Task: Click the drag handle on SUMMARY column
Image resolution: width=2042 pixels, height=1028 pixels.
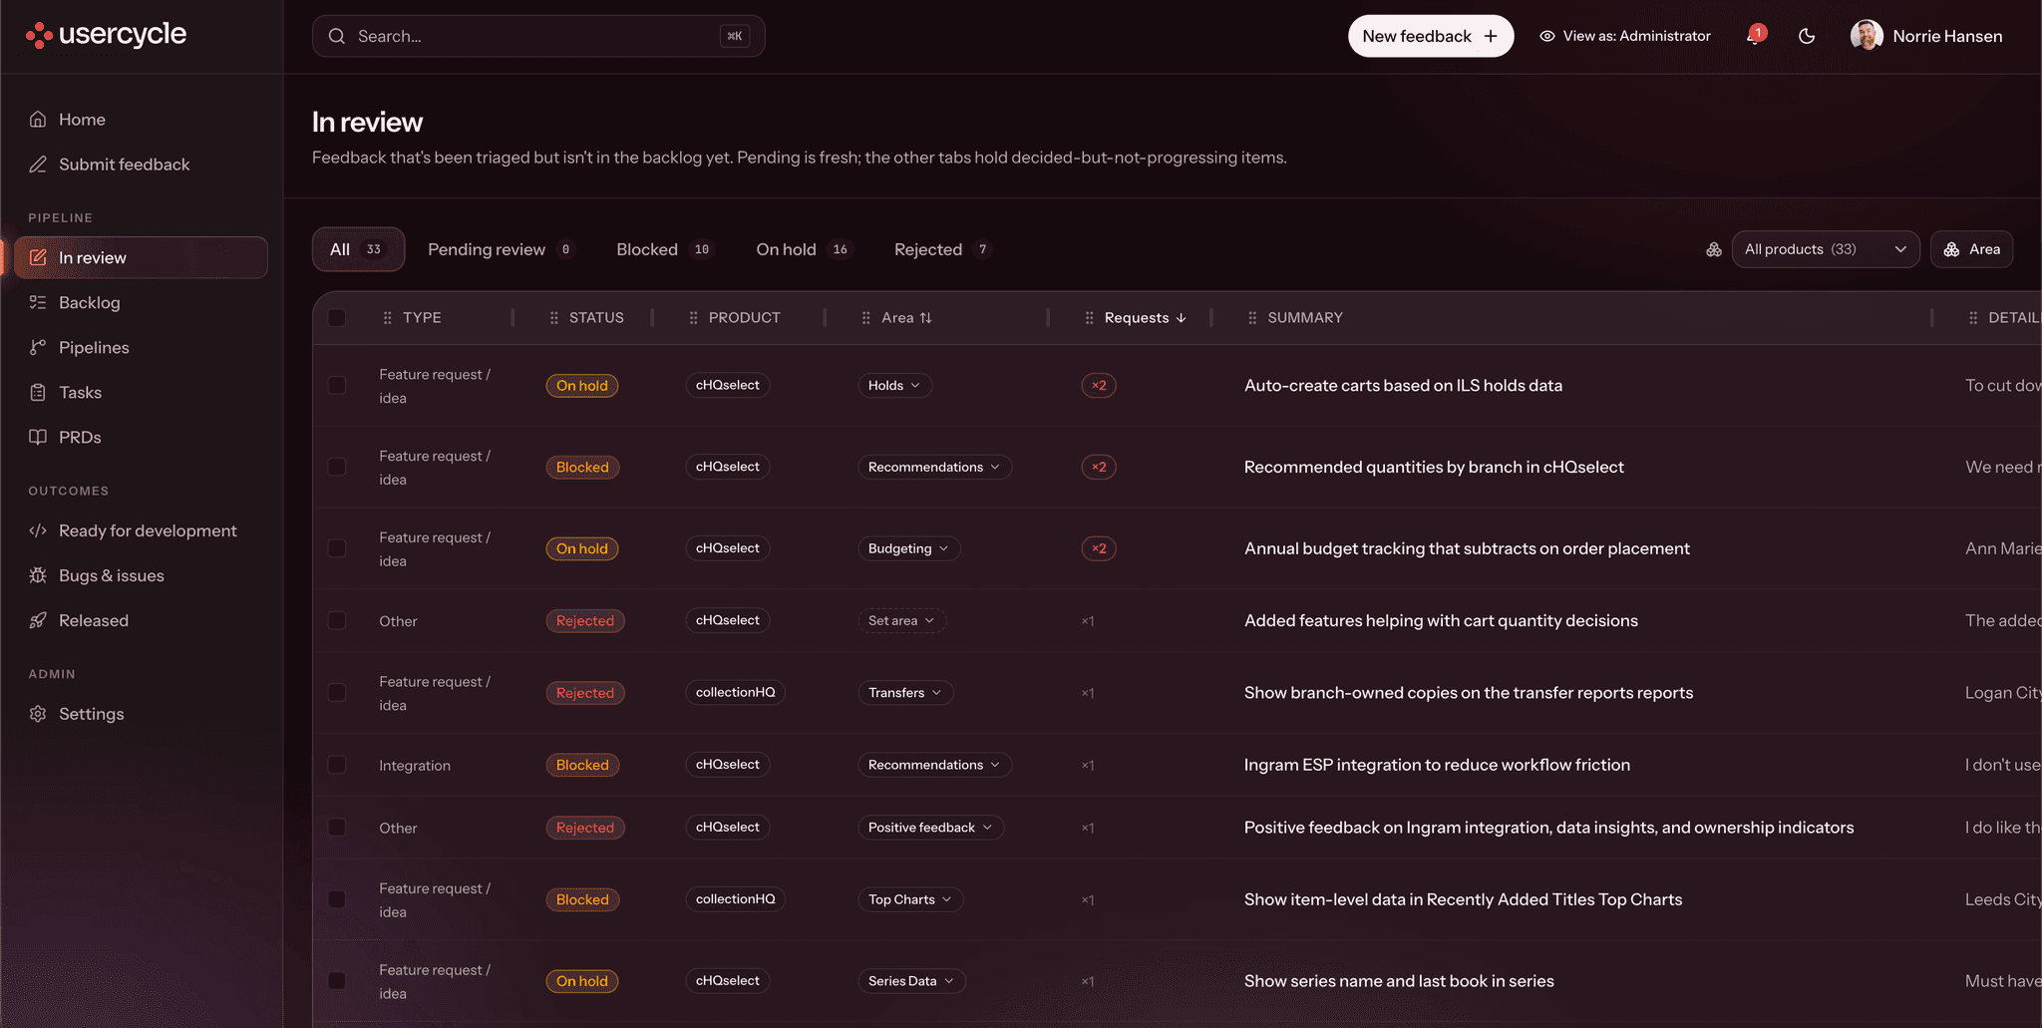Action: pyautogui.click(x=1253, y=318)
